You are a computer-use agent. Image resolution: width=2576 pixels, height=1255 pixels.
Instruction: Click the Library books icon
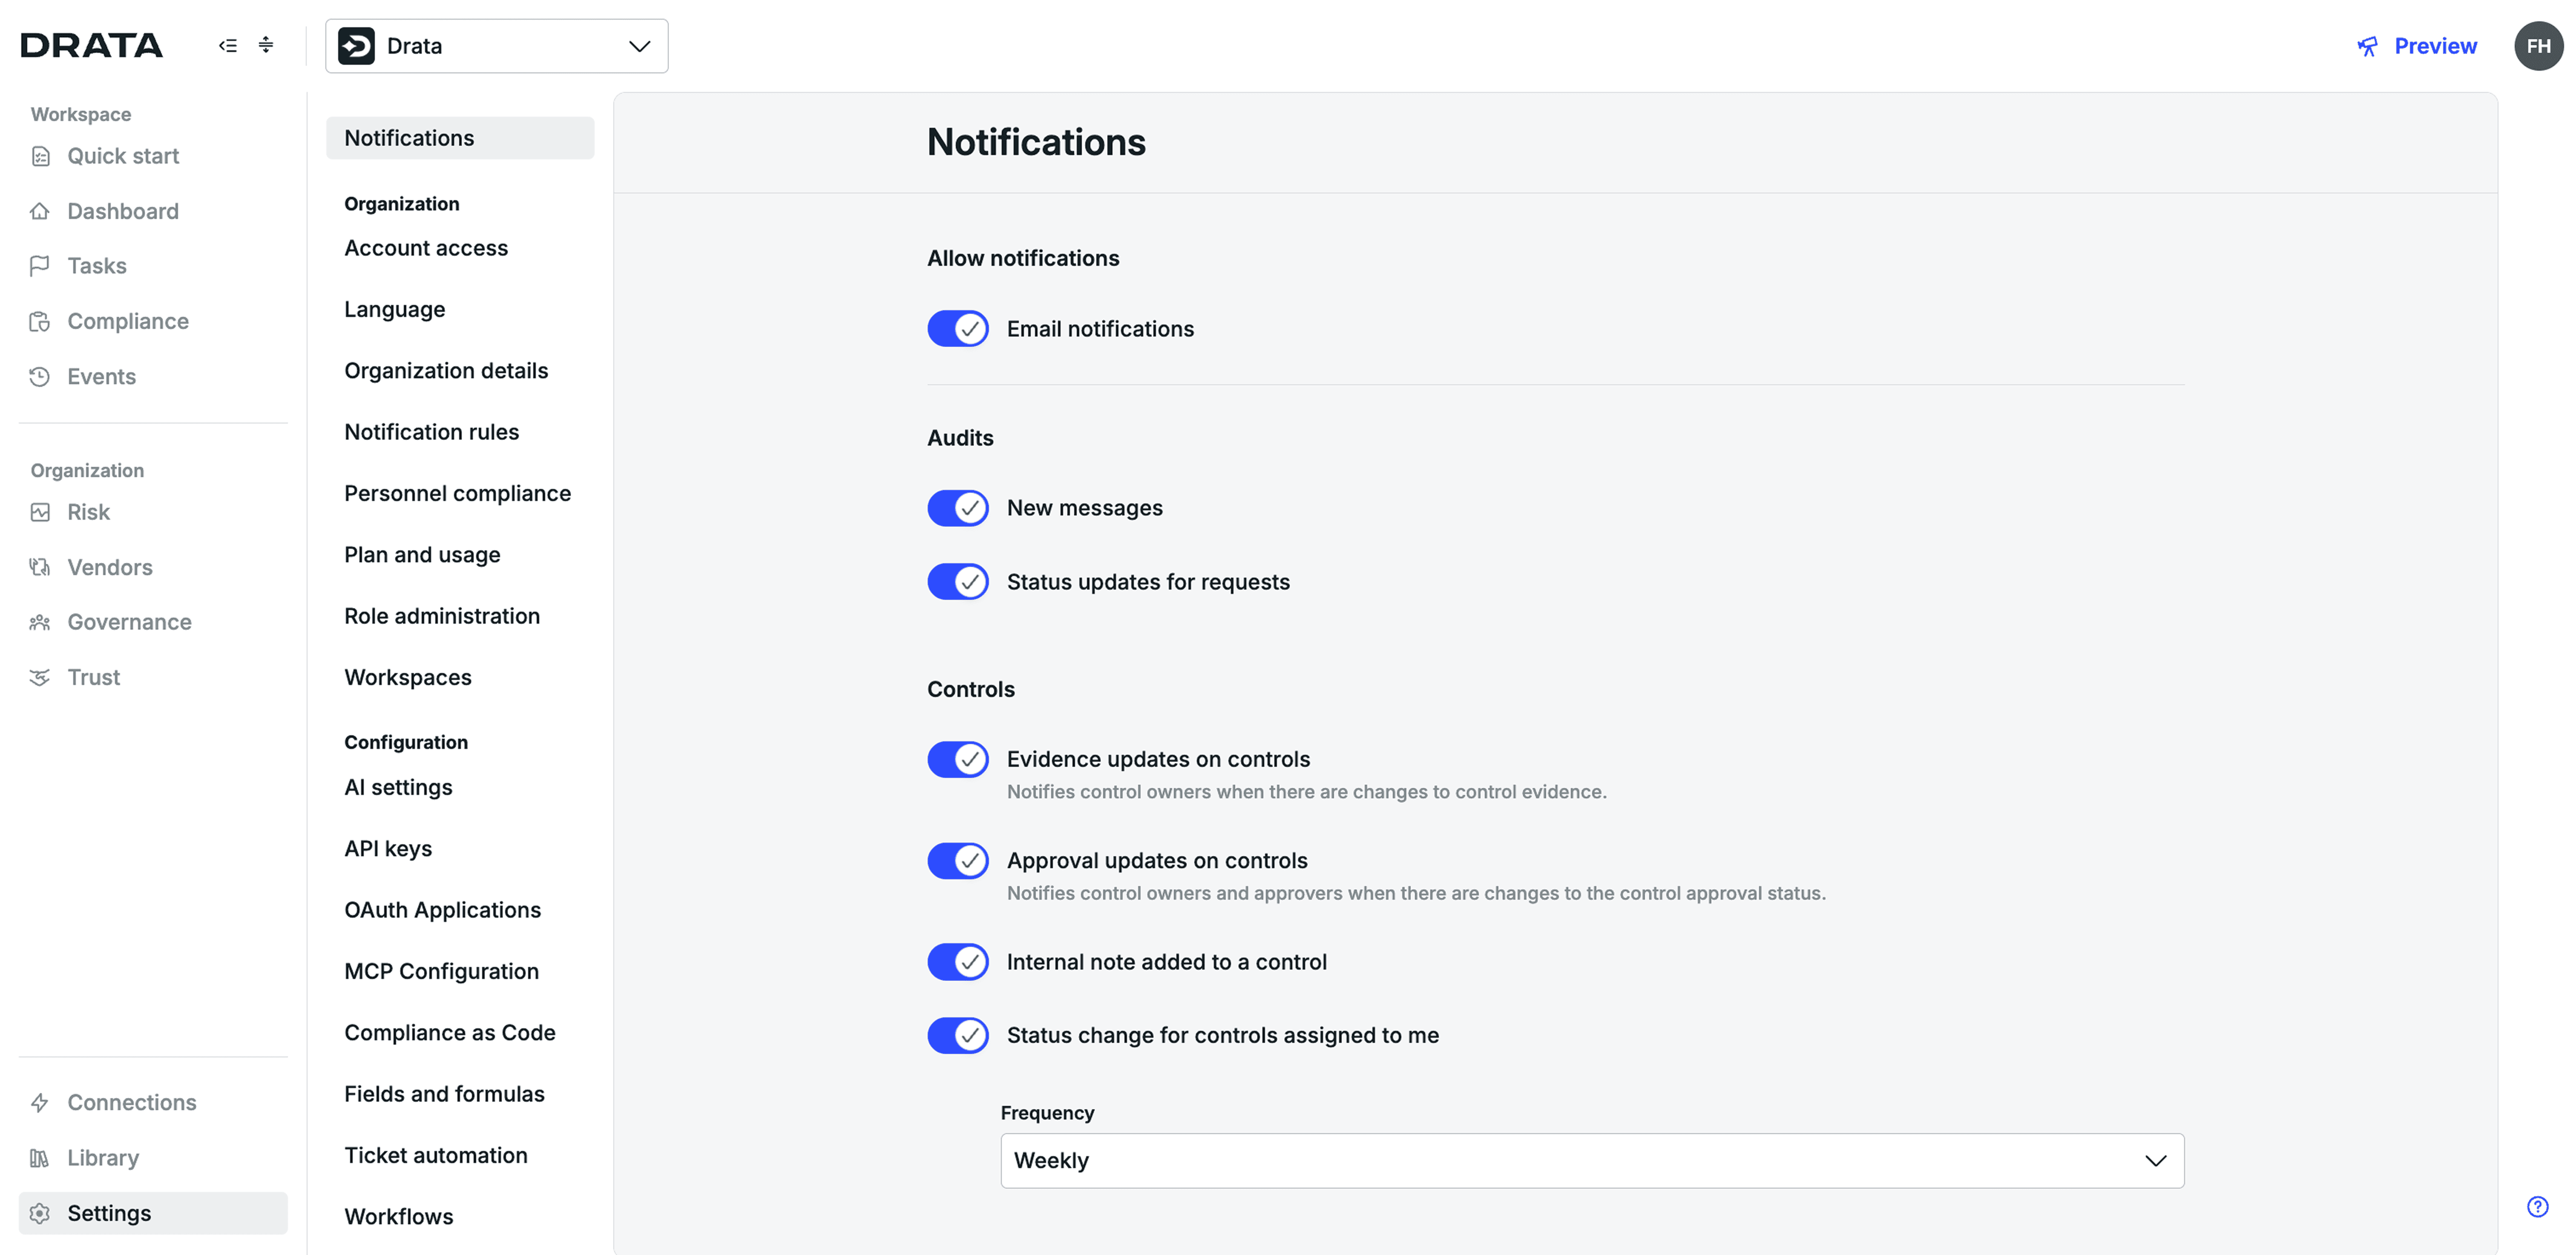tap(40, 1158)
